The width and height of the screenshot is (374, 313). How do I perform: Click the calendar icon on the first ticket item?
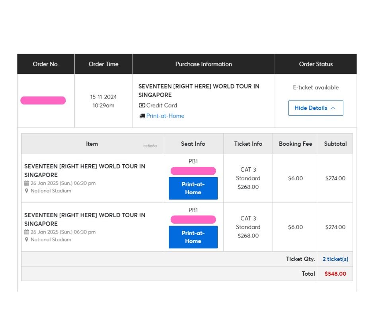point(26,183)
